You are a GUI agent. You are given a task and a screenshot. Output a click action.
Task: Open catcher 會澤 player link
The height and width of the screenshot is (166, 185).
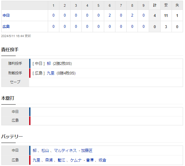pos(90,160)
